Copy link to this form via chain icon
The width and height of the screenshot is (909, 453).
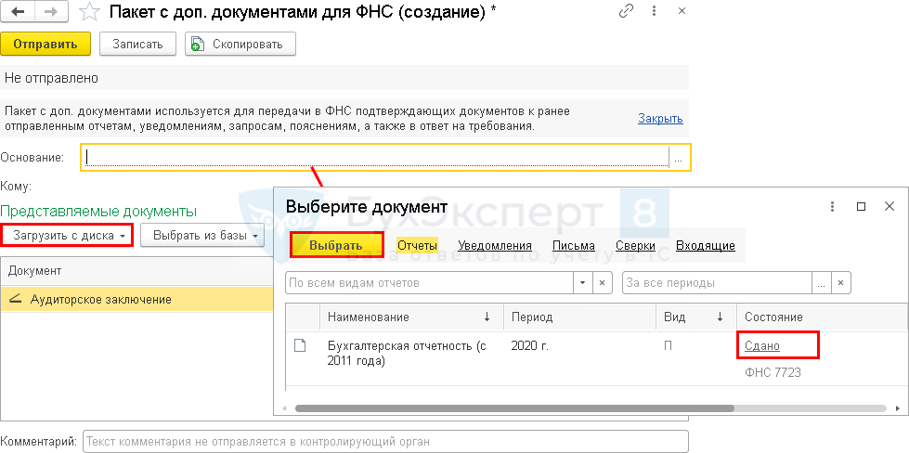pos(626,12)
